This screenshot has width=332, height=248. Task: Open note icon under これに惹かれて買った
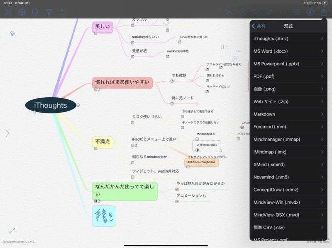pos(180,42)
